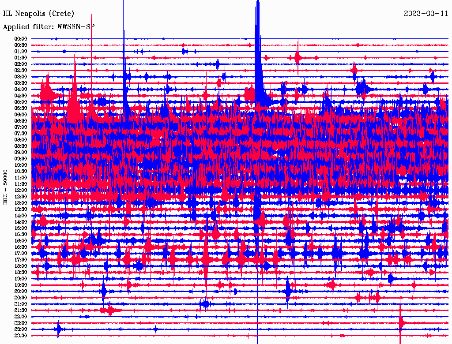Pick the 19:30 time label
452x344 pixels.
[21, 285]
